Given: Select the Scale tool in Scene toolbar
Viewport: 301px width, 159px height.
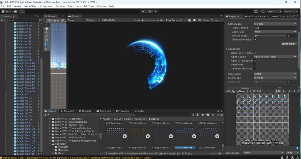Looking at the screenshot, I should 47,41.
